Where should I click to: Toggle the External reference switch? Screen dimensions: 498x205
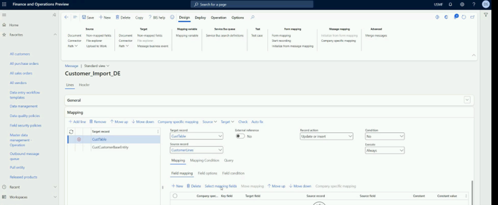[x=240, y=136]
